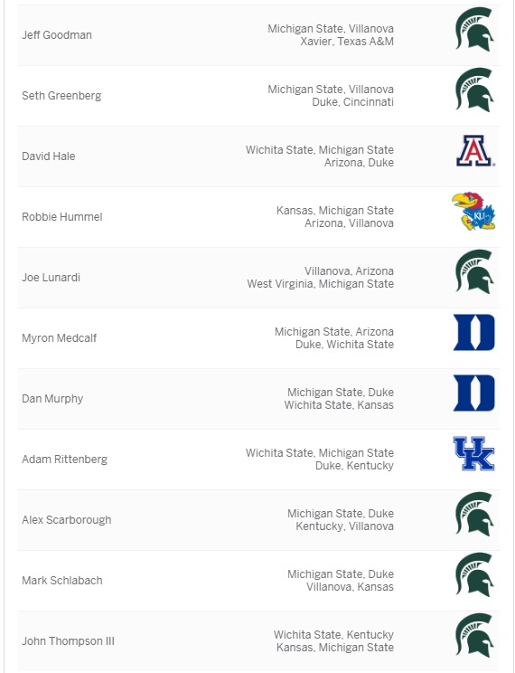The width and height of the screenshot is (515, 673).
Task: Select Arizona logo in David Hale row
Action: [475, 151]
